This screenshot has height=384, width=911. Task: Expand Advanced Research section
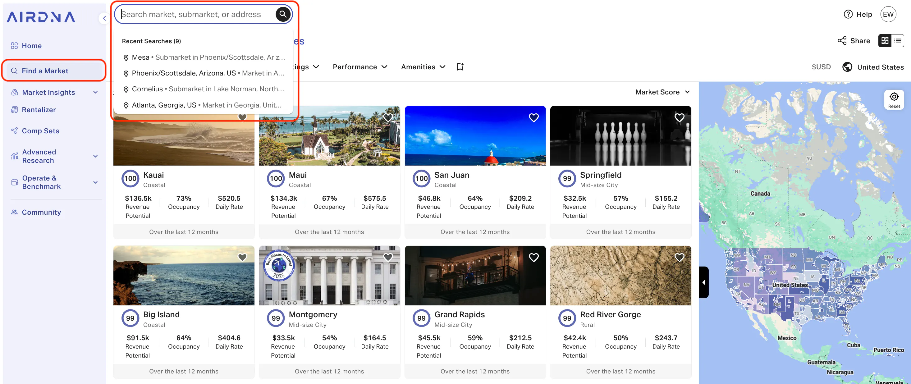[x=54, y=156]
